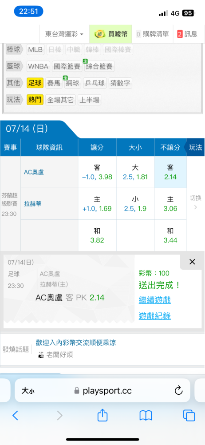
Task: Open the Safari tabs overview icon
Action: [x=189, y=416]
